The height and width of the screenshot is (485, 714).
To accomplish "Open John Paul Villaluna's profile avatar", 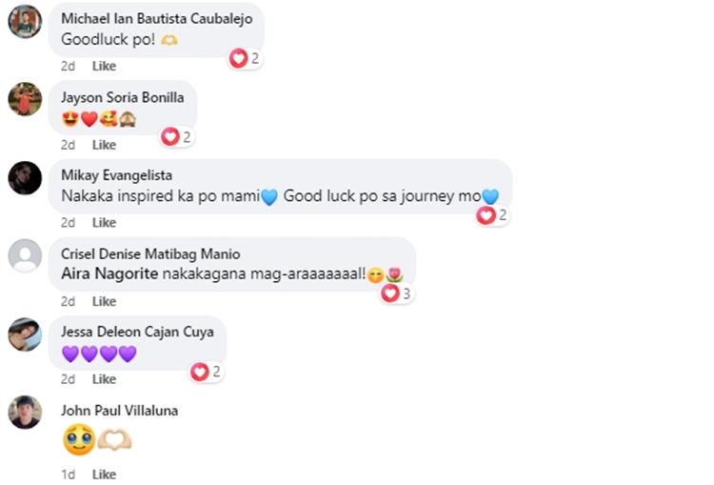I will 25,412.
